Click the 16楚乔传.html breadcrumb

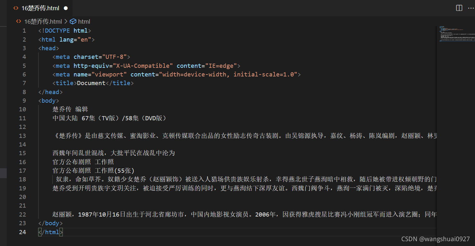pyautogui.click(x=43, y=21)
